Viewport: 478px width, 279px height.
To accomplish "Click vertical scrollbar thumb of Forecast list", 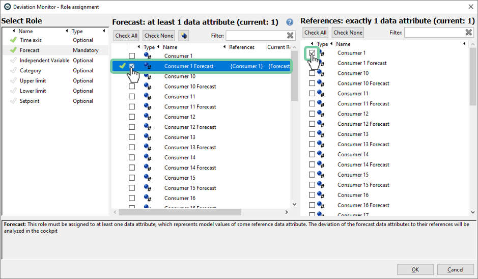I will [x=294, y=76].
